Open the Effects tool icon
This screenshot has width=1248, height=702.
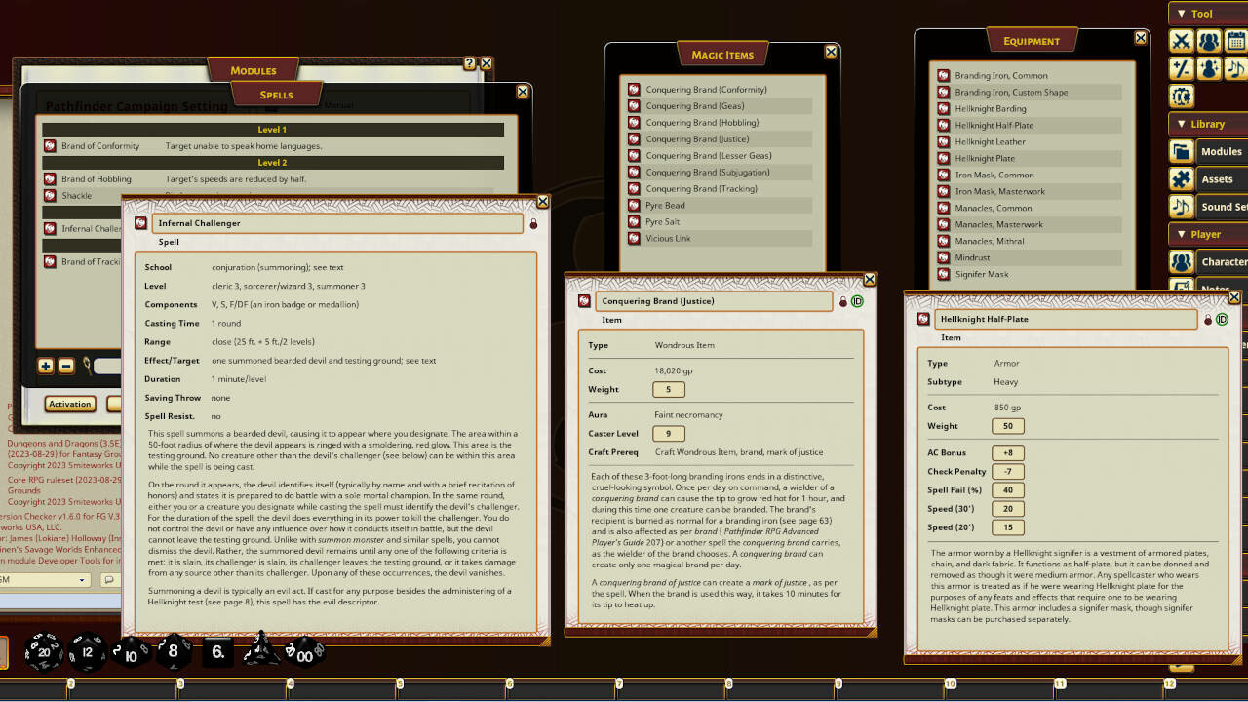[x=1207, y=68]
